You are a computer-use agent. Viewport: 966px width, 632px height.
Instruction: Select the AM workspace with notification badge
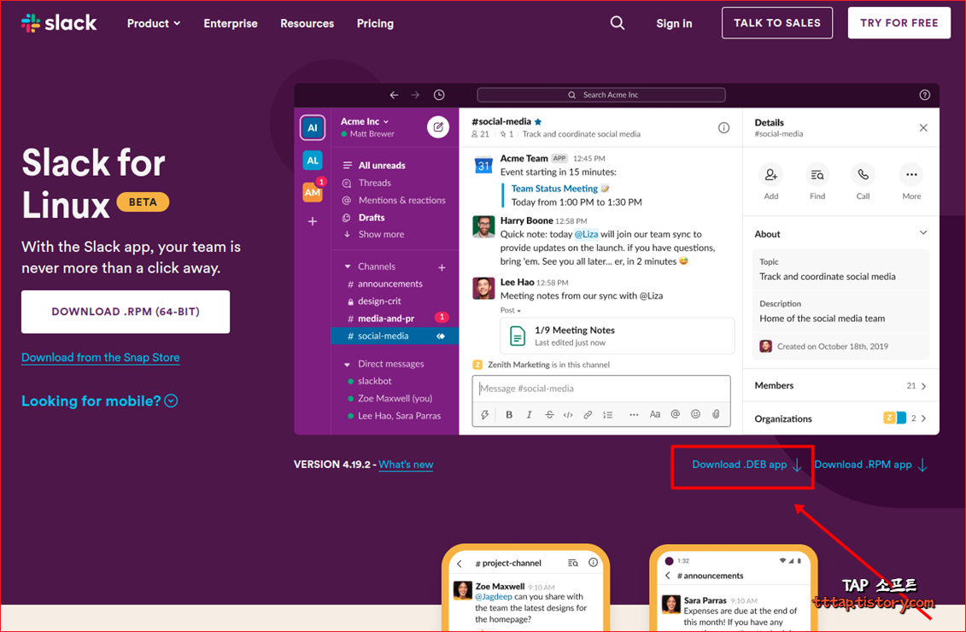click(313, 191)
